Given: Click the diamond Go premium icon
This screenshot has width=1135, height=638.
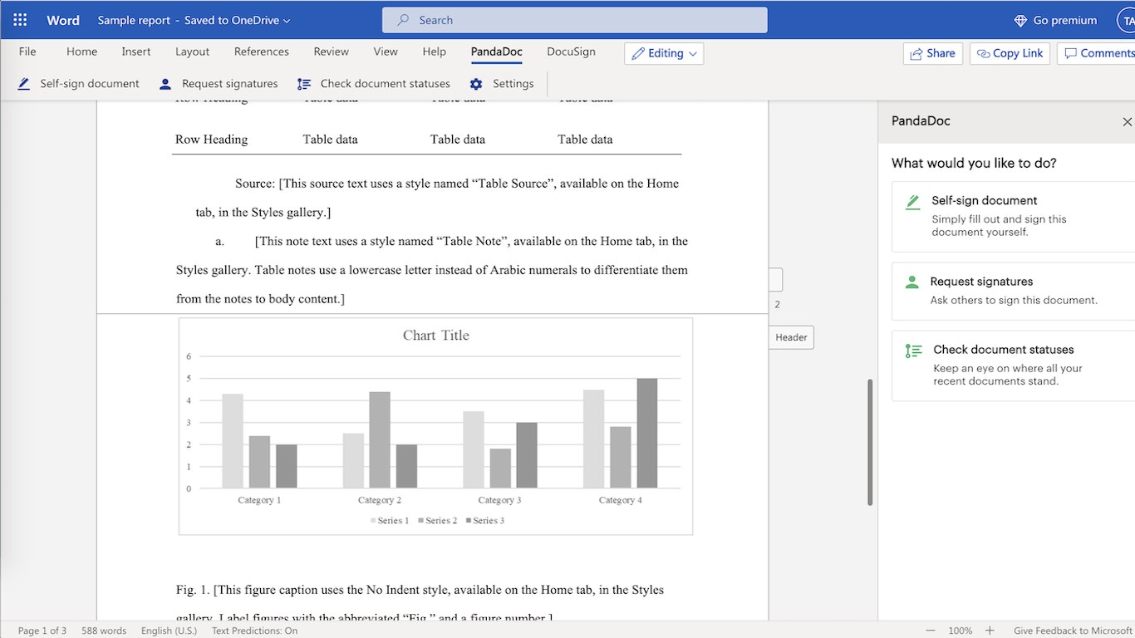Looking at the screenshot, I should 1021,20.
